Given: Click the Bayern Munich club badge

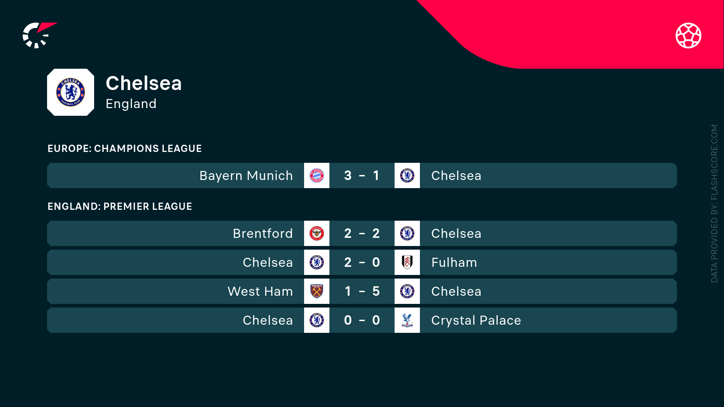Looking at the screenshot, I should pos(317,175).
